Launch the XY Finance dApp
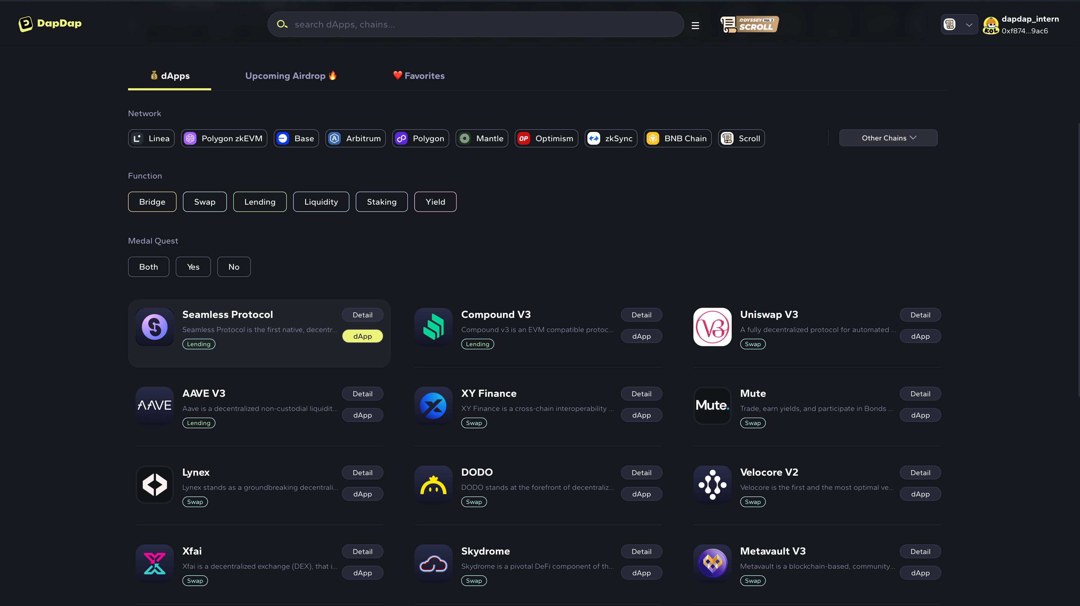 pos(642,415)
